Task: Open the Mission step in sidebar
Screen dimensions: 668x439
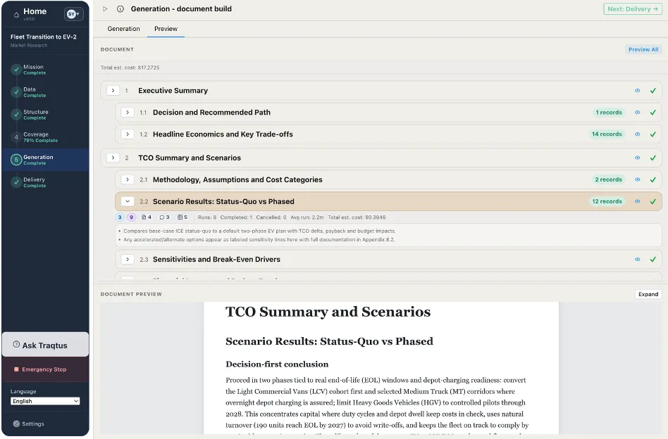Action: (x=45, y=70)
